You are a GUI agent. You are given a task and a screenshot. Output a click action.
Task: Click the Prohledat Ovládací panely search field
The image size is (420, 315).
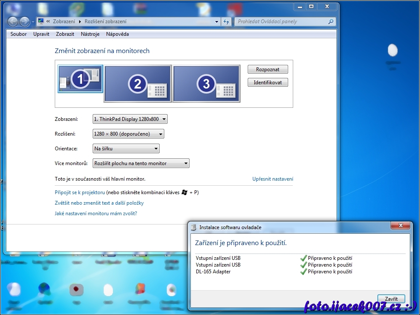coord(280,21)
